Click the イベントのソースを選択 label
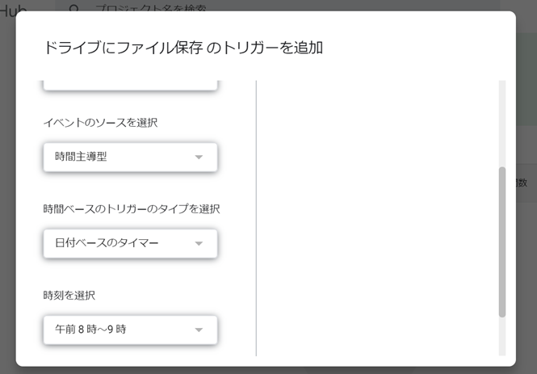 [100, 123]
